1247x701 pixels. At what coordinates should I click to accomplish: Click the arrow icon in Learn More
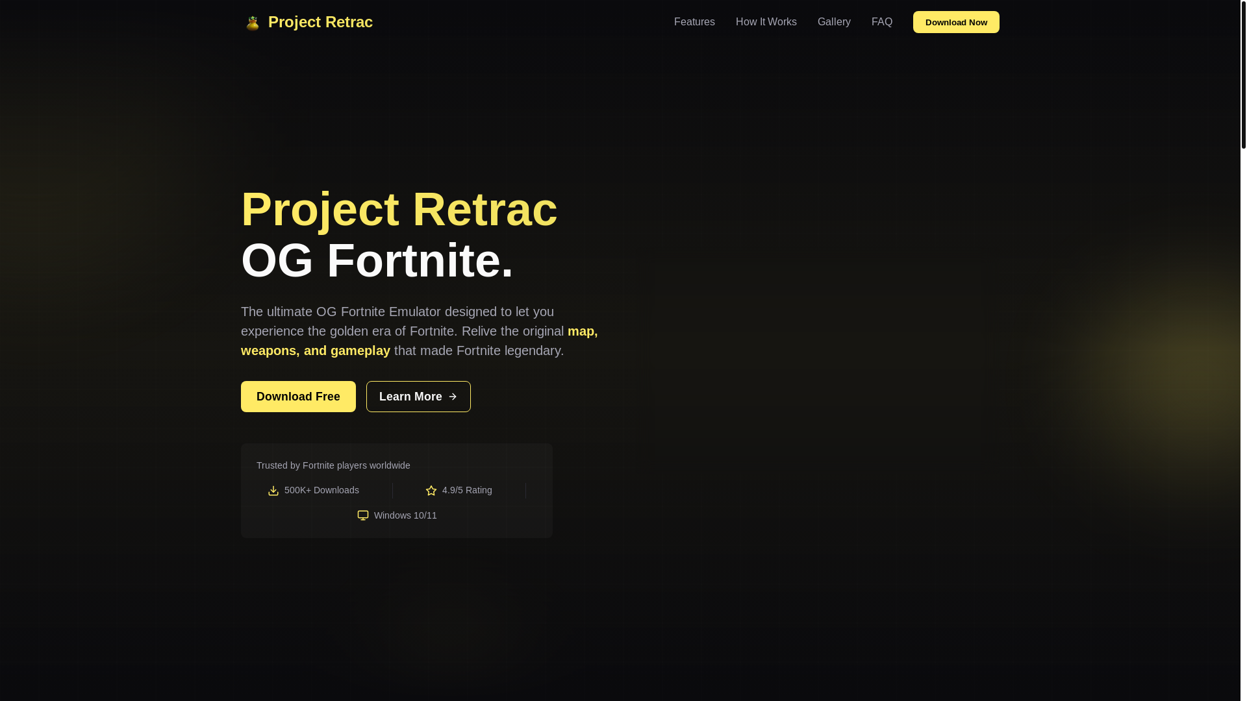pyautogui.click(x=453, y=397)
